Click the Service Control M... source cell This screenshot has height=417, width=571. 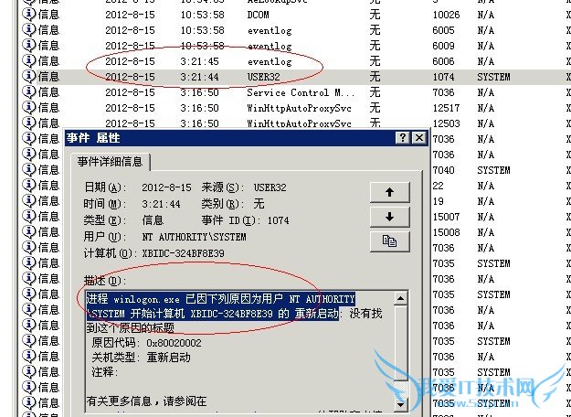click(x=301, y=92)
